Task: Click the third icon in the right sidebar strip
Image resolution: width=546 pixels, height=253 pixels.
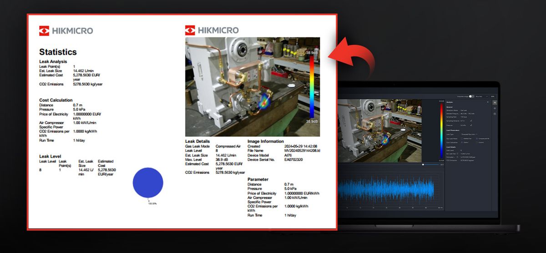Action: pos(495,114)
